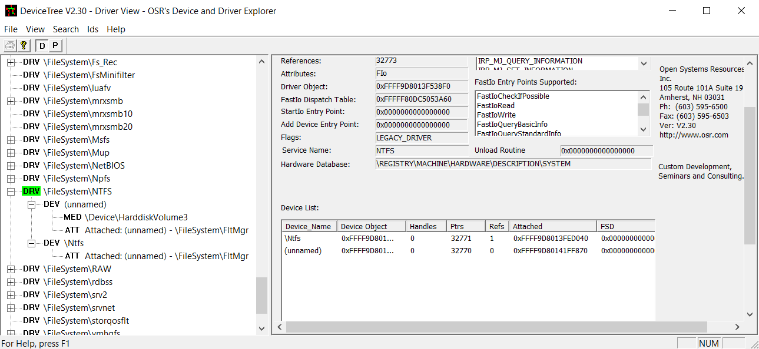Viewport: 759px width, 349px height.
Task: Expand the \FileSystem\RAW driver node
Action: coord(11,269)
